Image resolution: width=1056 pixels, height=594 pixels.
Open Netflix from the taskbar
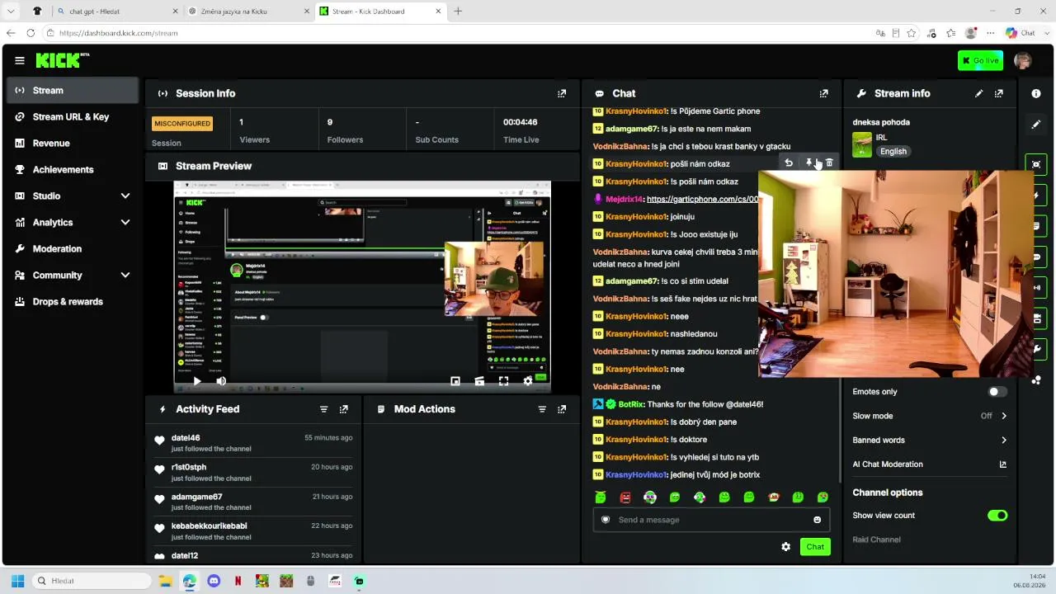pyautogui.click(x=238, y=581)
